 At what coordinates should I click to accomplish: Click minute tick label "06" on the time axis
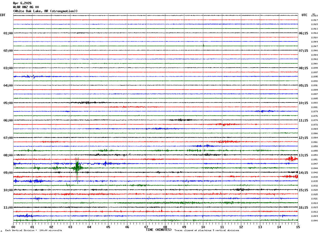(127, 227)
